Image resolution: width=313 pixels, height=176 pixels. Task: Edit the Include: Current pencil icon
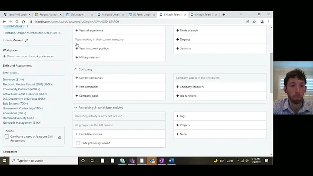27,40
